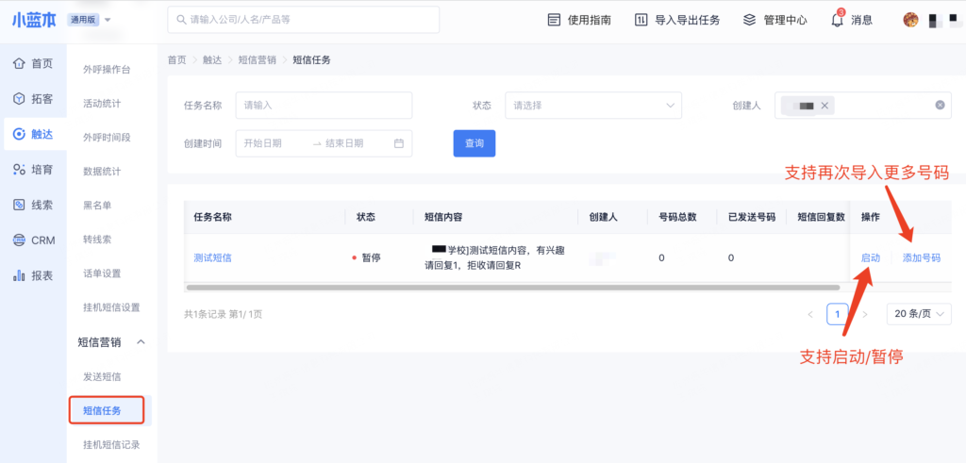966x463 pixels.
Task: Open the 使用指南 guide icon
Action: point(555,20)
